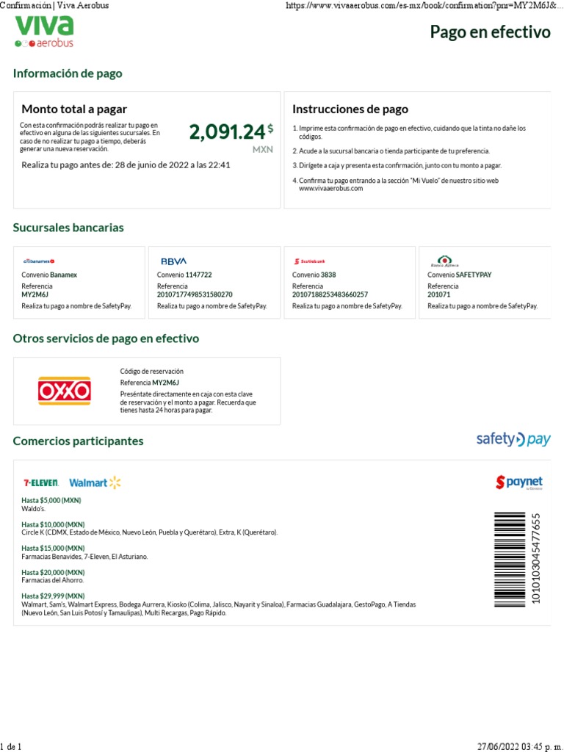Open the www.vivaaerobus.com link in instructions
This screenshot has width=564, height=752.
(330, 189)
